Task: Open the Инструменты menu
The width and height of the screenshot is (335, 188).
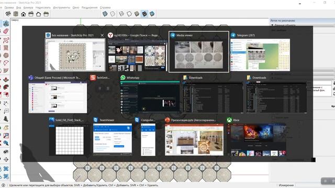Action: (62, 7)
